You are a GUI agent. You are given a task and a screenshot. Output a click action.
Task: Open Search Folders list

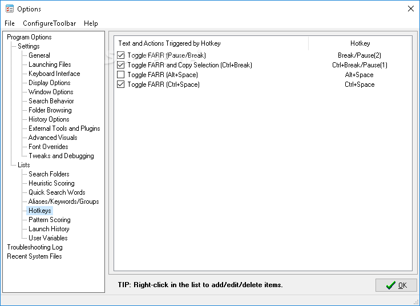coord(49,174)
